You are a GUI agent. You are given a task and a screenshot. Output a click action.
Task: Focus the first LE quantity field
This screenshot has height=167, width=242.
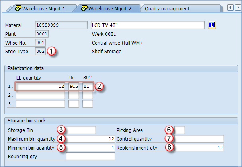pyautogui.click(x=41, y=86)
